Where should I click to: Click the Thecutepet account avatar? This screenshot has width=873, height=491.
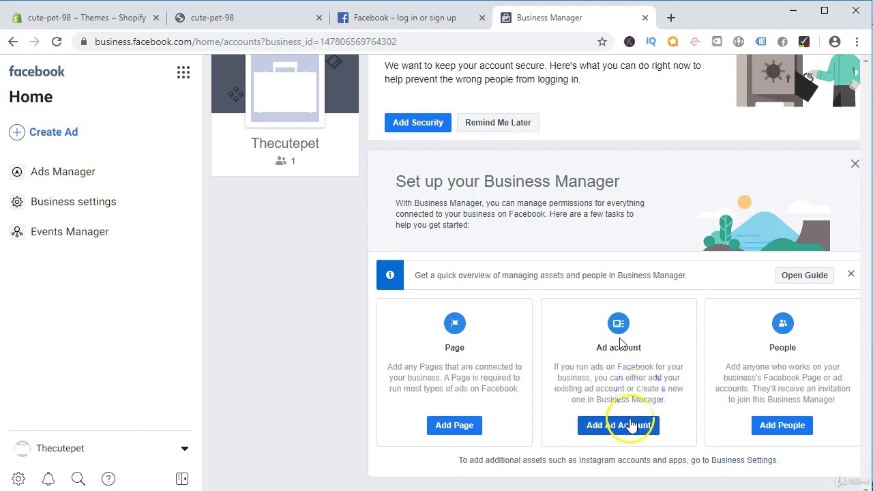coord(23,449)
